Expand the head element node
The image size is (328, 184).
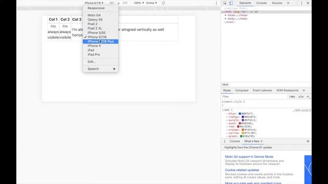[x=225, y=15]
